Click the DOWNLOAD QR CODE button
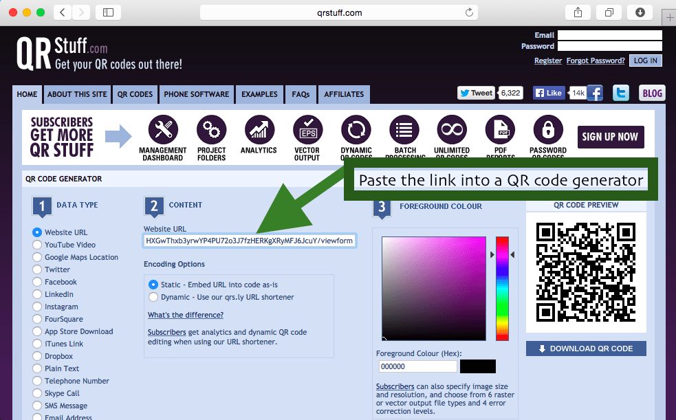676x420 pixels. (x=586, y=349)
